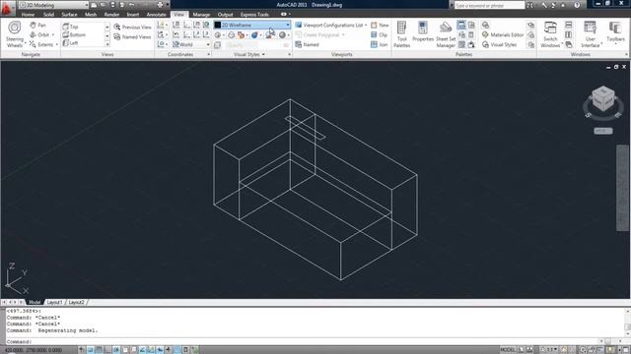Open Named viewports dialog
The image size is (631, 354).
(x=307, y=44)
